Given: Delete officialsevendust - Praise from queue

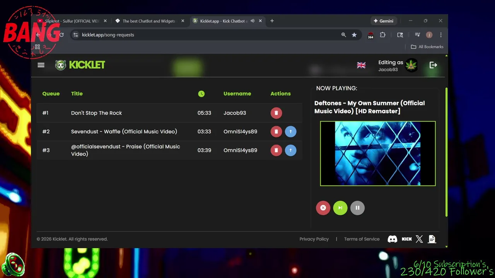Looking at the screenshot, I should pyautogui.click(x=276, y=150).
